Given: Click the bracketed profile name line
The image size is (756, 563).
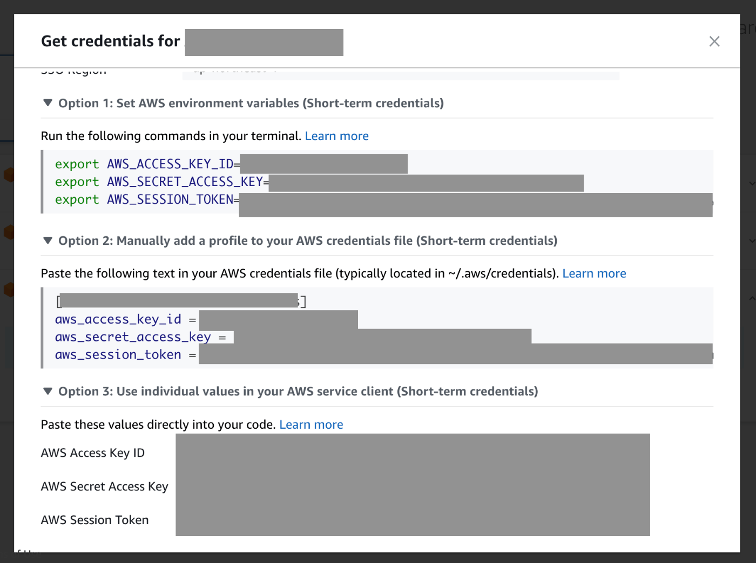Looking at the screenshot, I should pyautogui.click(x=178, y=301).
